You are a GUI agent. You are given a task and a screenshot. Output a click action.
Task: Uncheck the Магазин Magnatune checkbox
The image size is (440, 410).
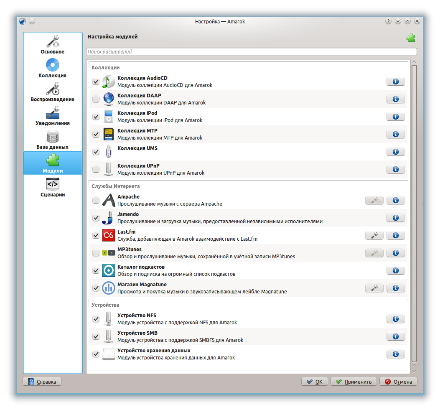coord(96,288)
